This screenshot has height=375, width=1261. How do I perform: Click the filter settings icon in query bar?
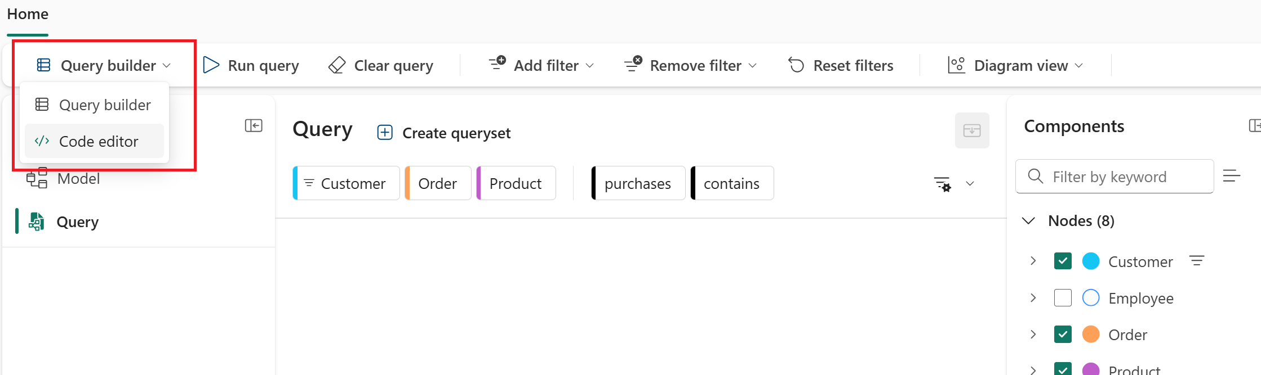pyautogui.click(x=943, y=184)
